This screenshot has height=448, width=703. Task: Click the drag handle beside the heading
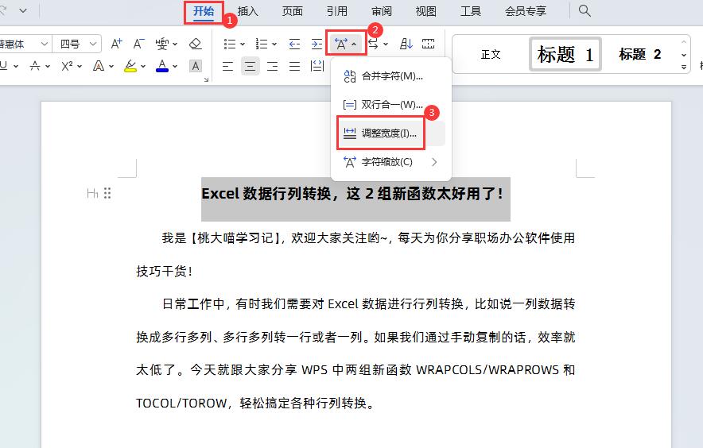(x=107, y=193)
